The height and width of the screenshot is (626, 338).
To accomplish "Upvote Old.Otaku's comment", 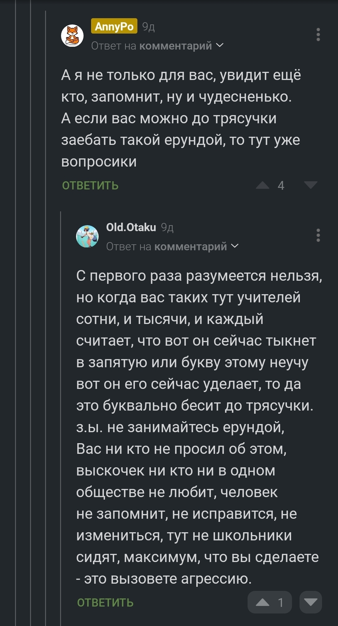I will (x=263, y=602).
